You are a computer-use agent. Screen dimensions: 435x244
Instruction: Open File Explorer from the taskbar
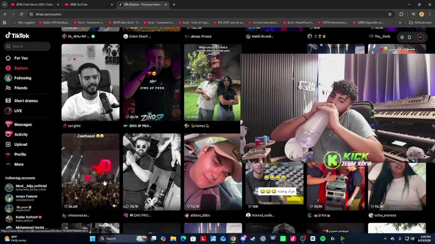pos(173,239)
